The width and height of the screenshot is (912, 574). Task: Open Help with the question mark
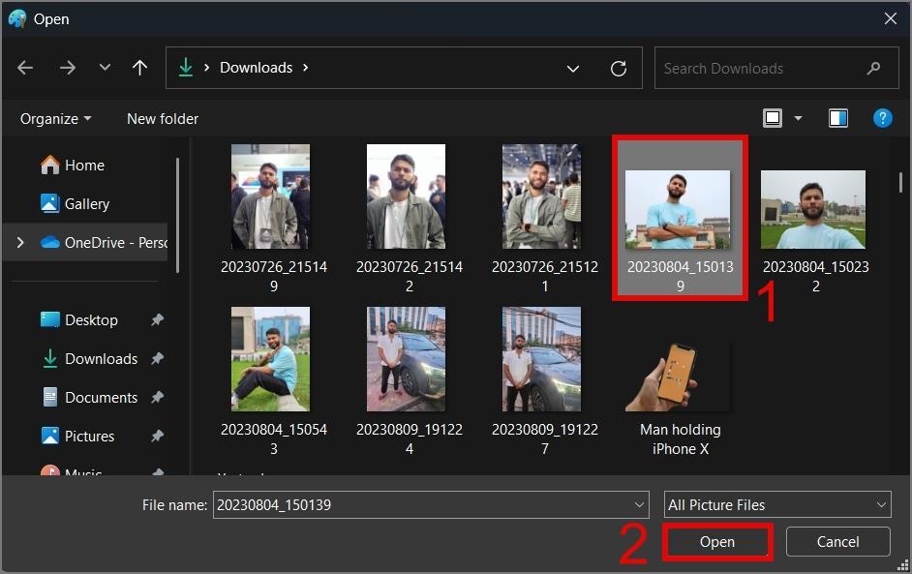882,118
